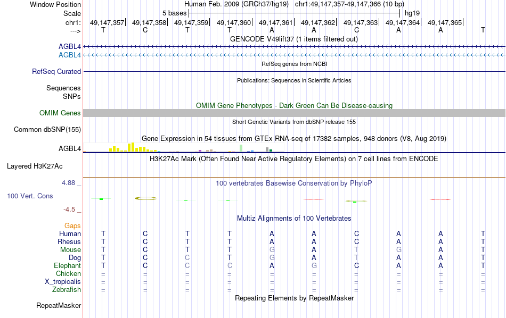The width and height of the screenshot is (506, 318).
Task: Click the 'RefSeq genes from NCBI' title
Action: (x=294, y=64)
